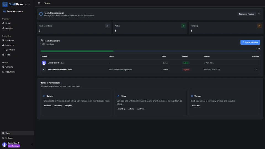The height and width of the screenshot is (149, 265).
Task: Click the Inventory tag in Editor card
Action: click(121, 109)
